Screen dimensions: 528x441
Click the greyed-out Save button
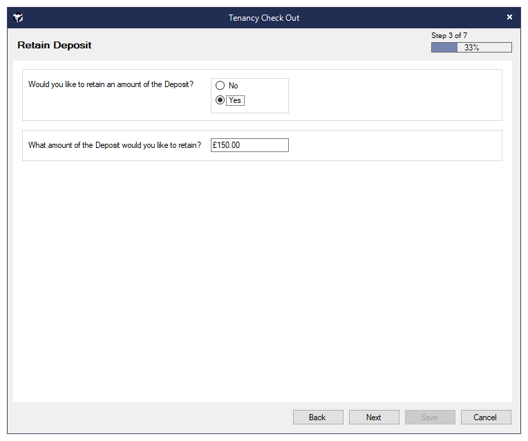[x=430, y=417]
